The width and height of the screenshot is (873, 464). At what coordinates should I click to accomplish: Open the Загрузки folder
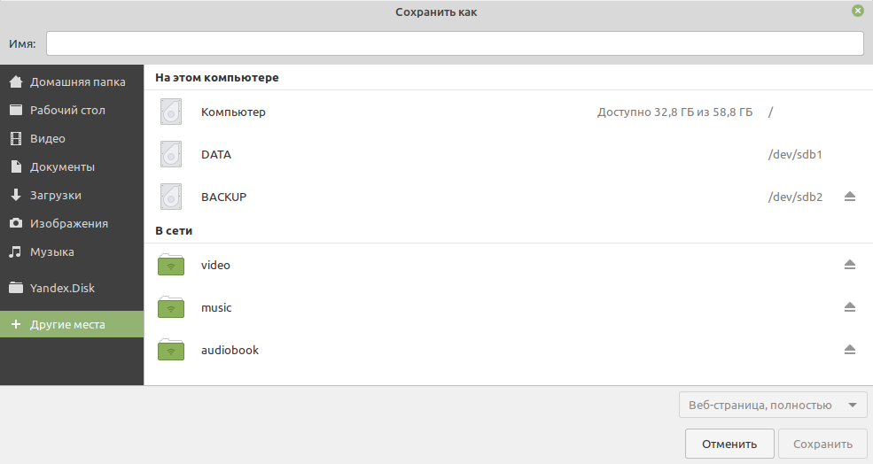pyautogui.click(x=72, y=196)
